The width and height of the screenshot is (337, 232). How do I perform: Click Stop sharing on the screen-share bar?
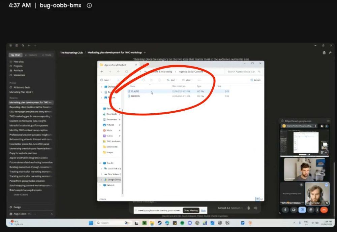click(x=191, y=210)
